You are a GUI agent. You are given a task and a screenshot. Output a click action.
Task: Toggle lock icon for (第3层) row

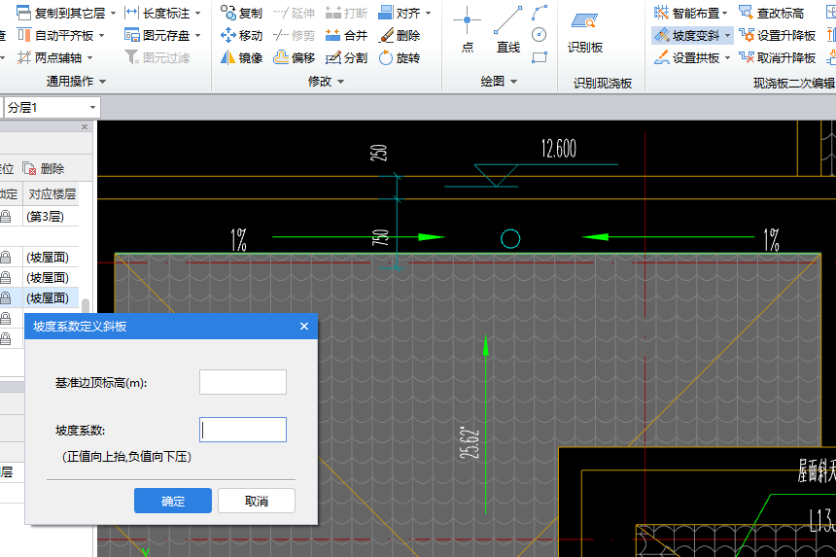pyautogui.click(x=6, y=217)
